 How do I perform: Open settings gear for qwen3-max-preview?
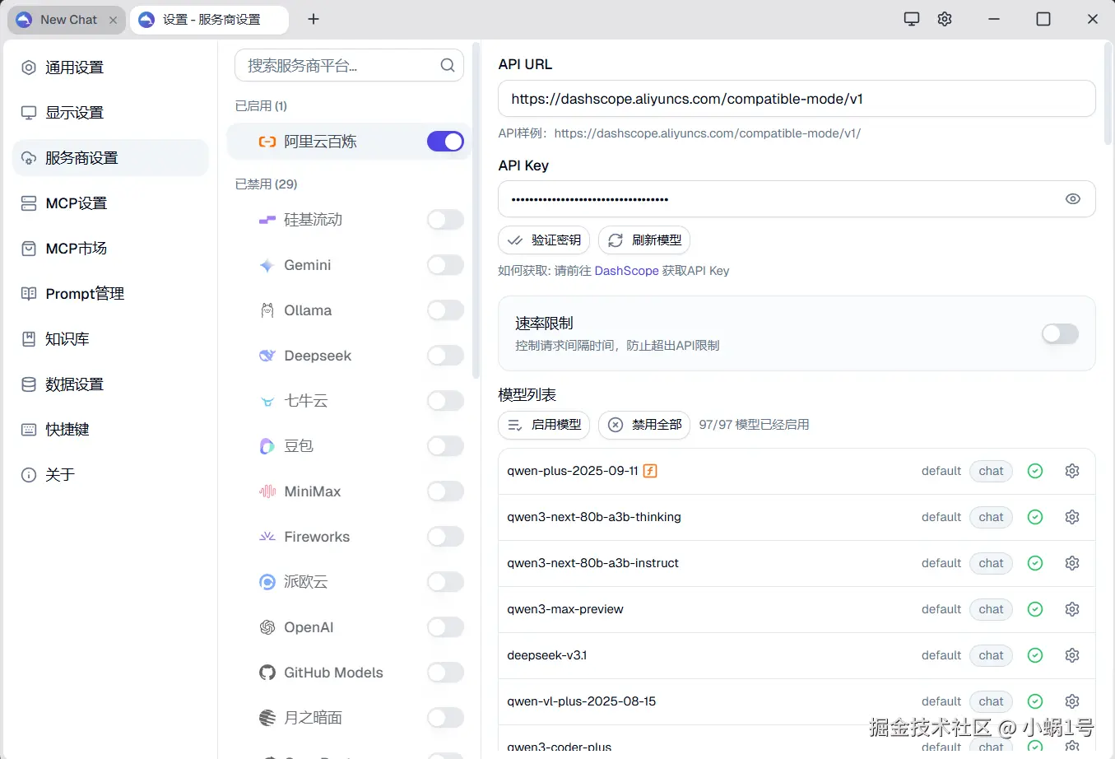click(x=1072, y=609)
